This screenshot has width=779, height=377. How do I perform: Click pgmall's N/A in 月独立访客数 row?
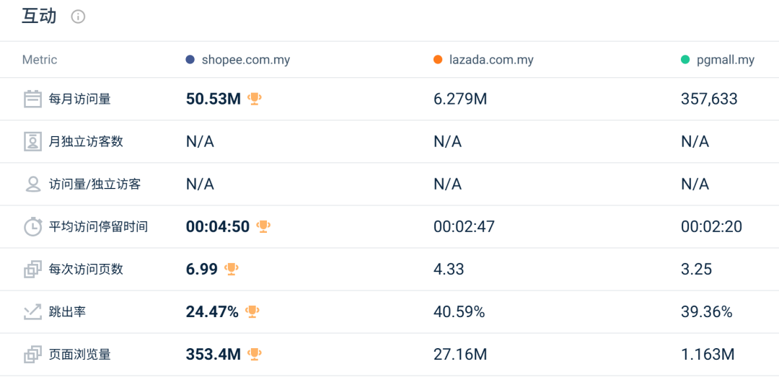pyautogui.click(x=695, y=141)
